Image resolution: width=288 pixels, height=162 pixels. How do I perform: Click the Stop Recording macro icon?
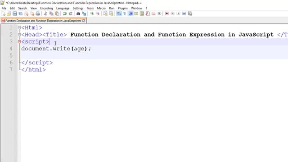pyautogui.click(x=172, y=13)
